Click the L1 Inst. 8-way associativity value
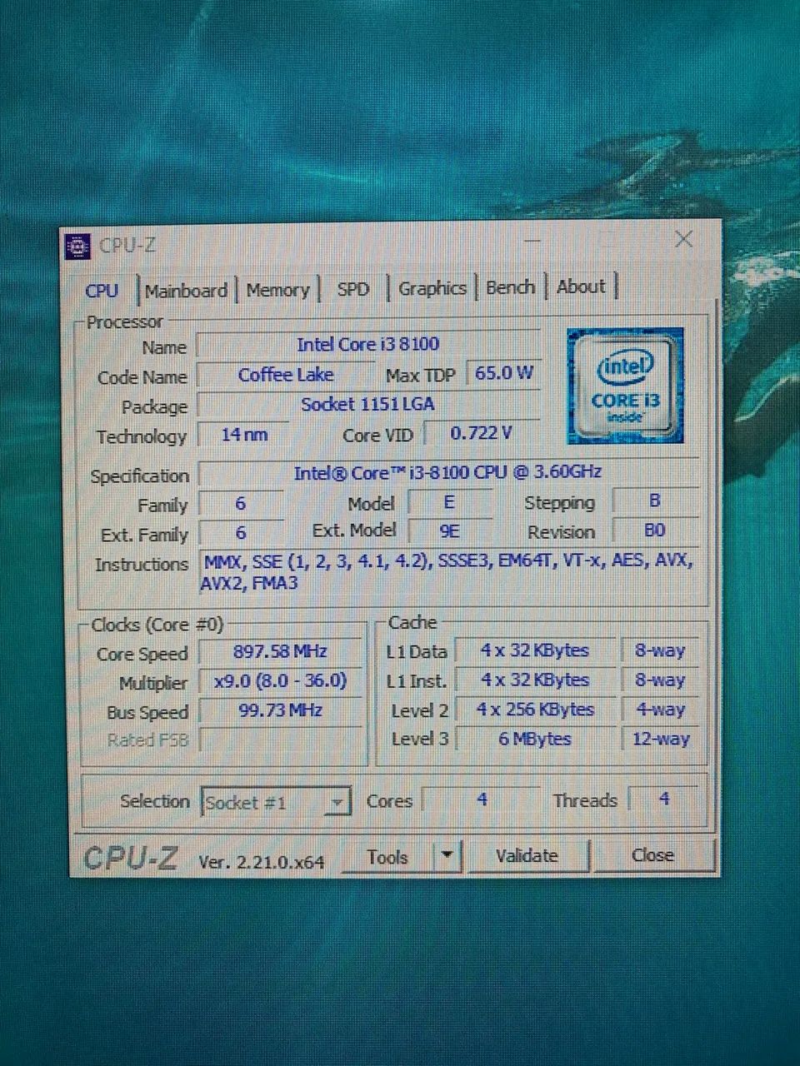 [659, 680]
